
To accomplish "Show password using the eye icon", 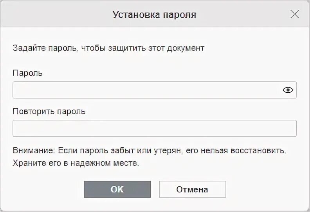I will [288, 90].
